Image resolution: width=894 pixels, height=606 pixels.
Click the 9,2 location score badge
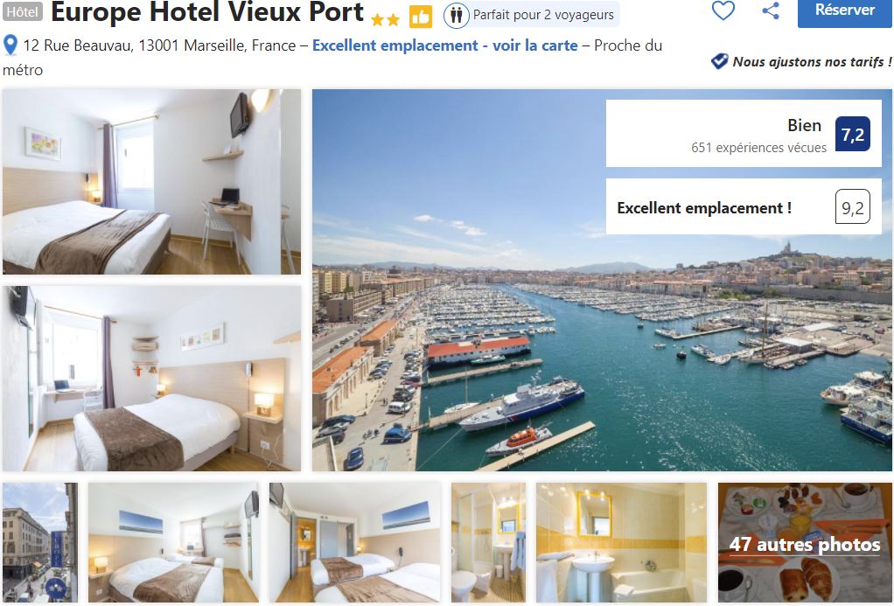(x=852, y=206)
